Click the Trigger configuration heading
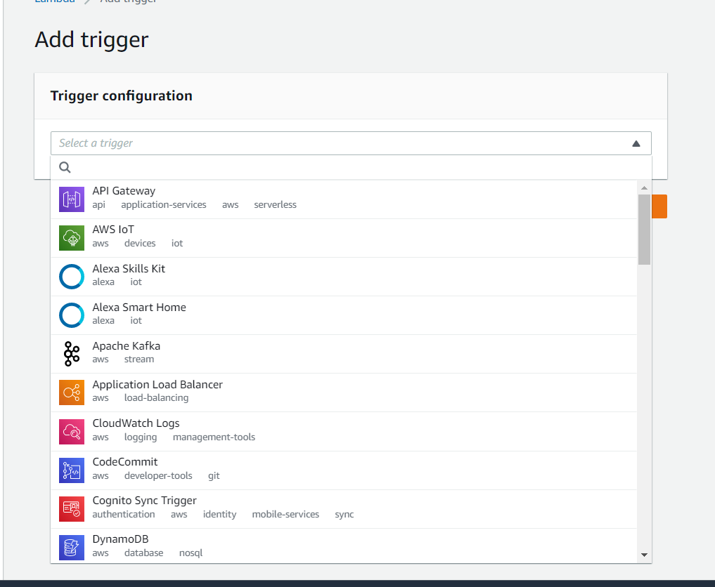The image size is (715, 587). tap(122, 95)
